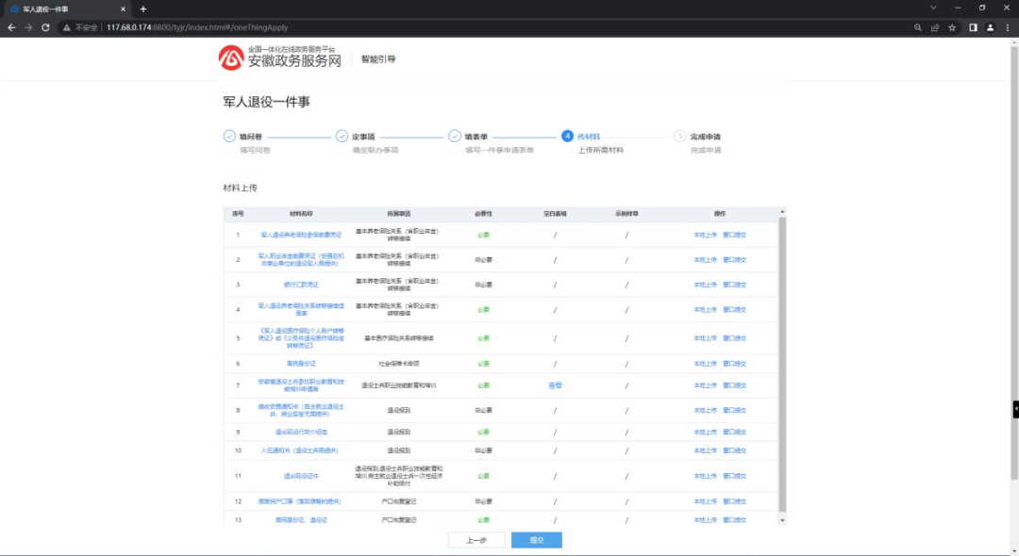Click the 填问卷 step label
The width and height of the screenshot is (1019, 556).
[251, 137]
